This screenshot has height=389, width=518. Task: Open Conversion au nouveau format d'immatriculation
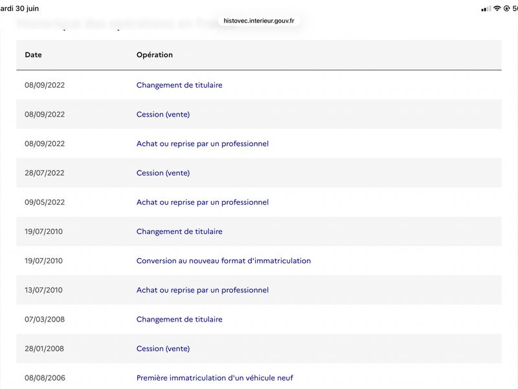(223, 261)
